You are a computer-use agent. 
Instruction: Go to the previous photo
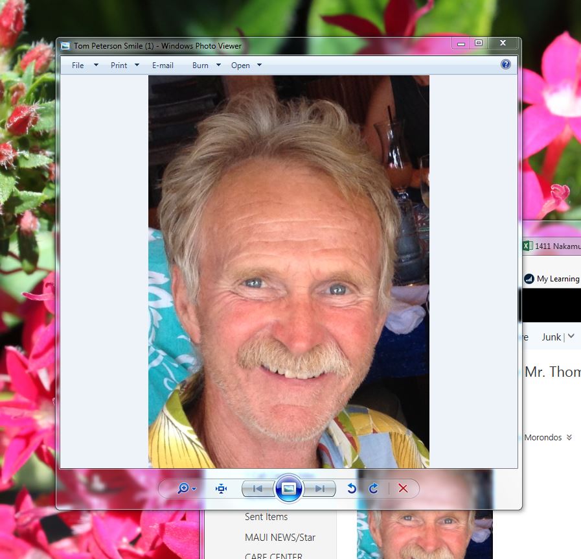click(258, 488)
